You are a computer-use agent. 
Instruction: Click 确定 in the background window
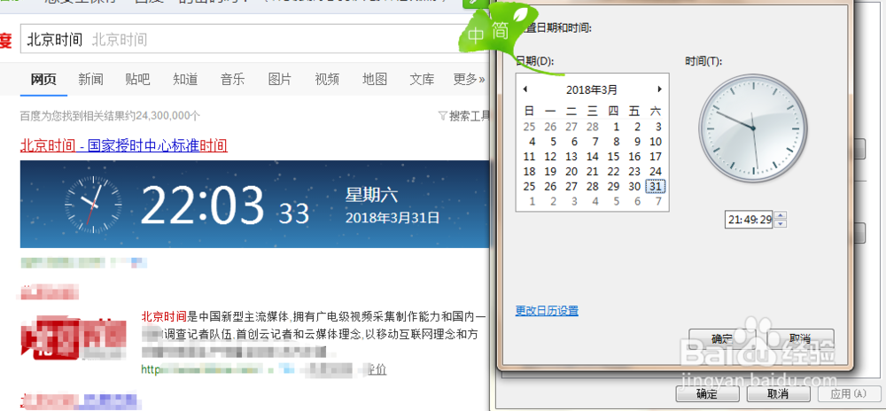coord(709,393)
